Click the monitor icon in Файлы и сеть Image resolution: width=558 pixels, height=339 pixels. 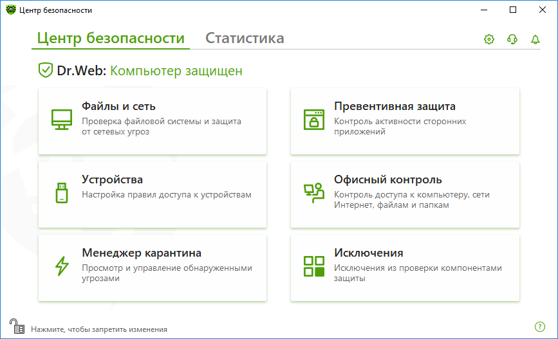click(x=62, y=120)
